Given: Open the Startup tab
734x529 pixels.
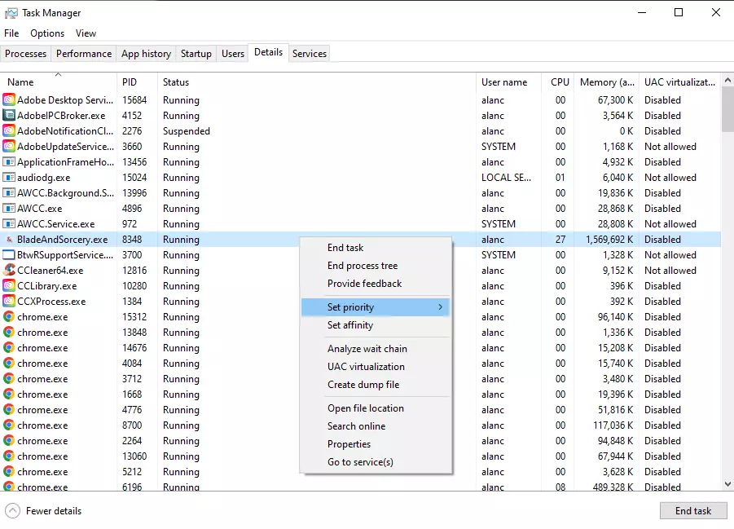Looking at the screenshot, I should 196,54.
